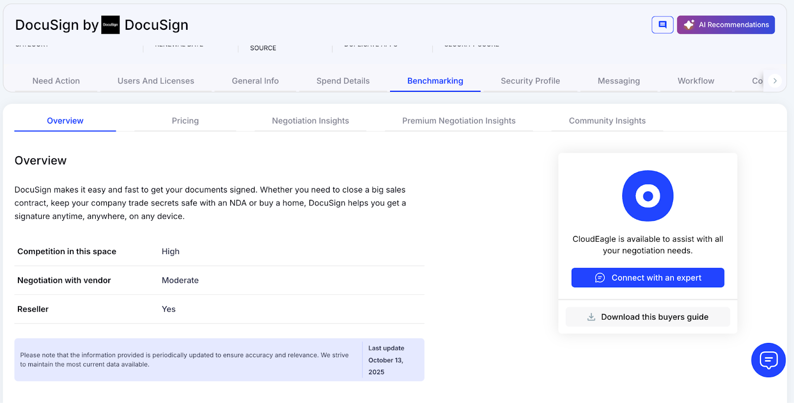
Task: Click the "DocuSign by" page title
Action: tap(57, 25)
